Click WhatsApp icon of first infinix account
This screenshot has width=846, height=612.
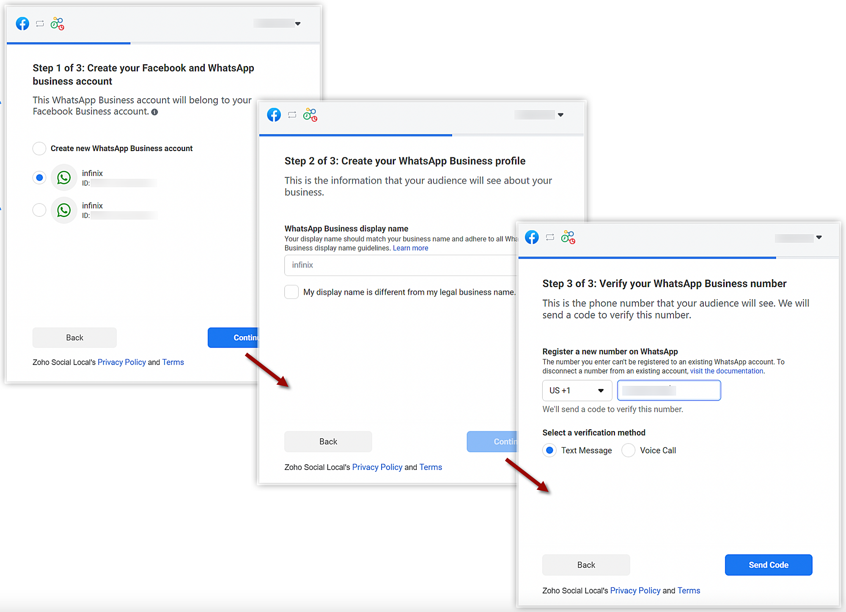pos(64,178)
